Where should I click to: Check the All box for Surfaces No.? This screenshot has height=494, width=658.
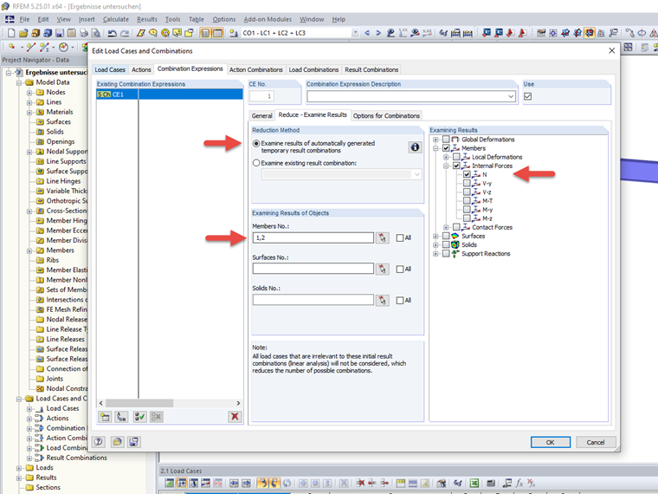click(x=400, y=269)
